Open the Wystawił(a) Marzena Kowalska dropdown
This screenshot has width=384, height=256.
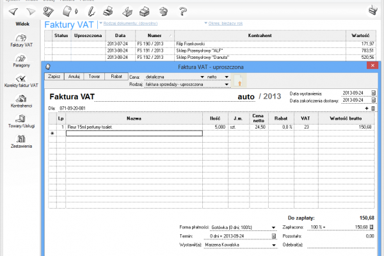pyautogui.click(x=274, y=244)
